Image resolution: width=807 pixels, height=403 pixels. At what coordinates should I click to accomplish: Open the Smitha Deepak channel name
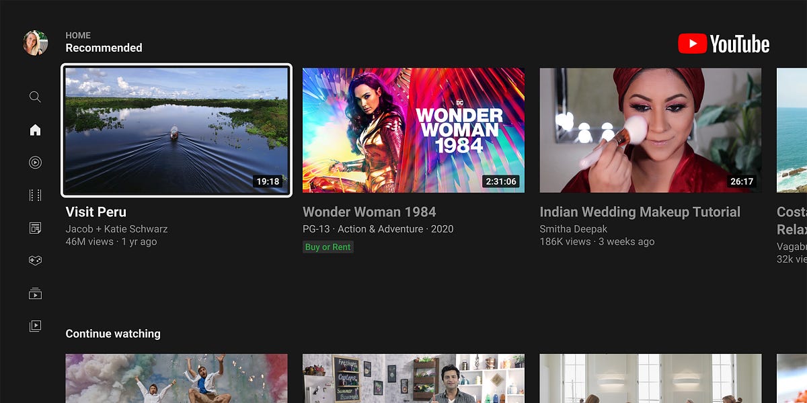574,229
